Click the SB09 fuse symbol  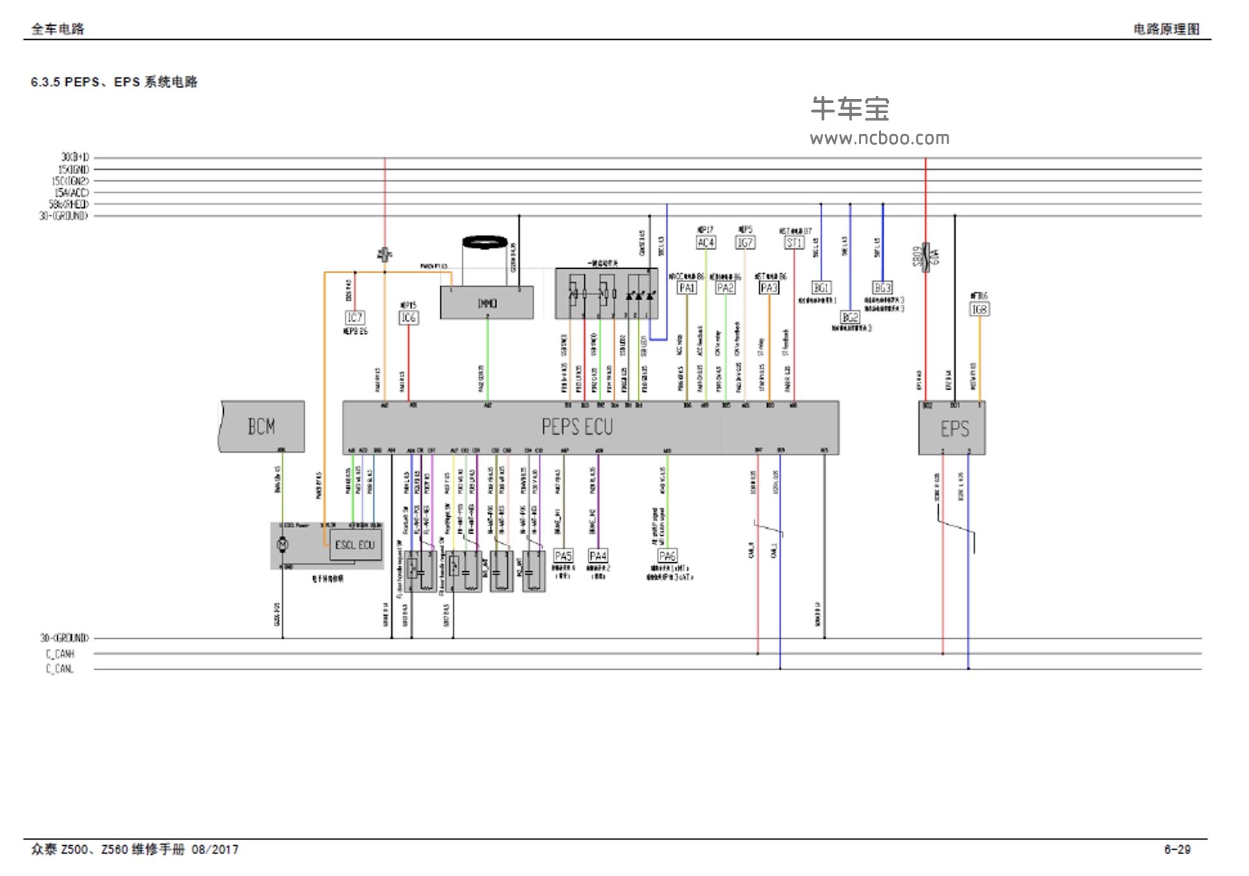pyautogui.click(x=925, y=257)
